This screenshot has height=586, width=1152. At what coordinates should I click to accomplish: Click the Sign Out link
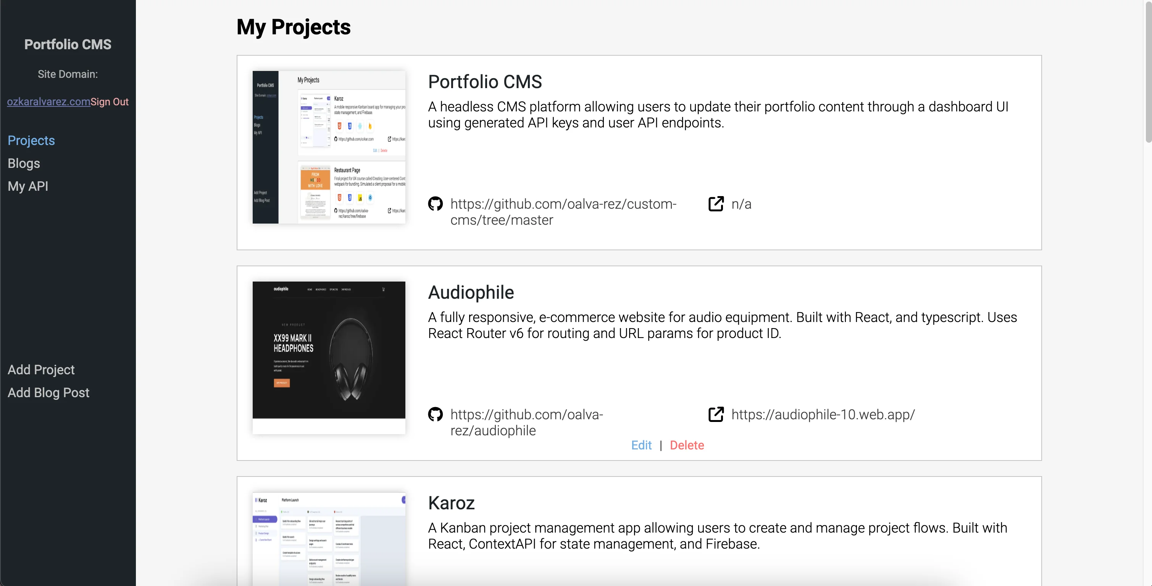110,102
